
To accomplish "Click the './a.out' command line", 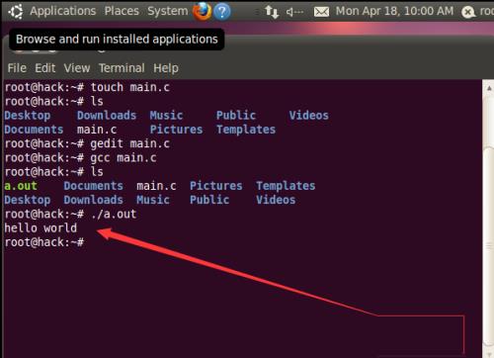I will (70, 215).
